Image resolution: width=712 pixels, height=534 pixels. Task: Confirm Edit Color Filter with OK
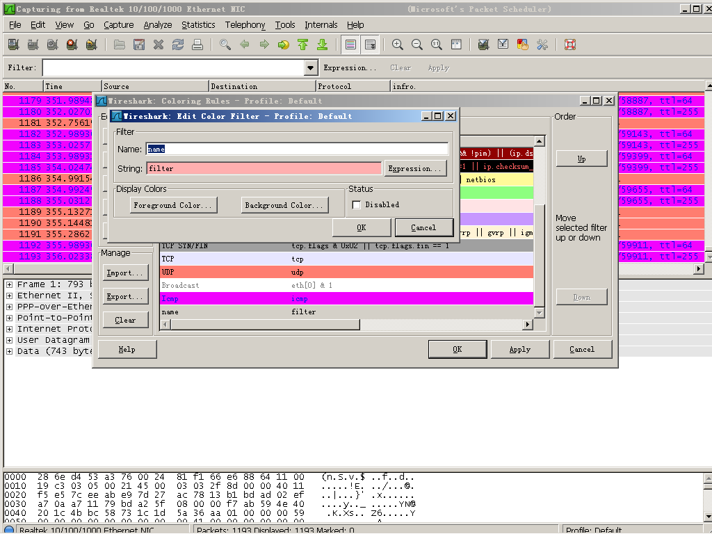pyautogui.click(x=362, y=227)
